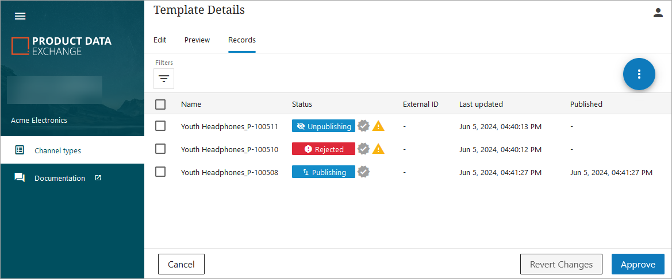Viewport: 672px width, 279px height.
Task: Click warning triangle on Rejected row
Action: click(x=378, y=149)
